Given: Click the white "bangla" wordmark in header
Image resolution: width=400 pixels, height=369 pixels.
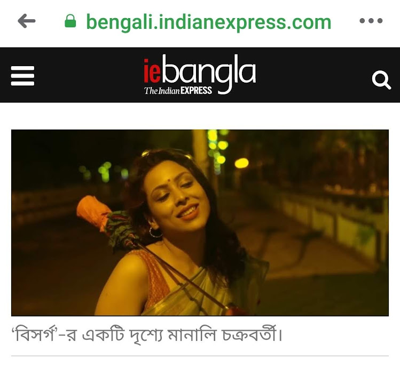Looking at the screenshot, I should (x=209, y=74).
